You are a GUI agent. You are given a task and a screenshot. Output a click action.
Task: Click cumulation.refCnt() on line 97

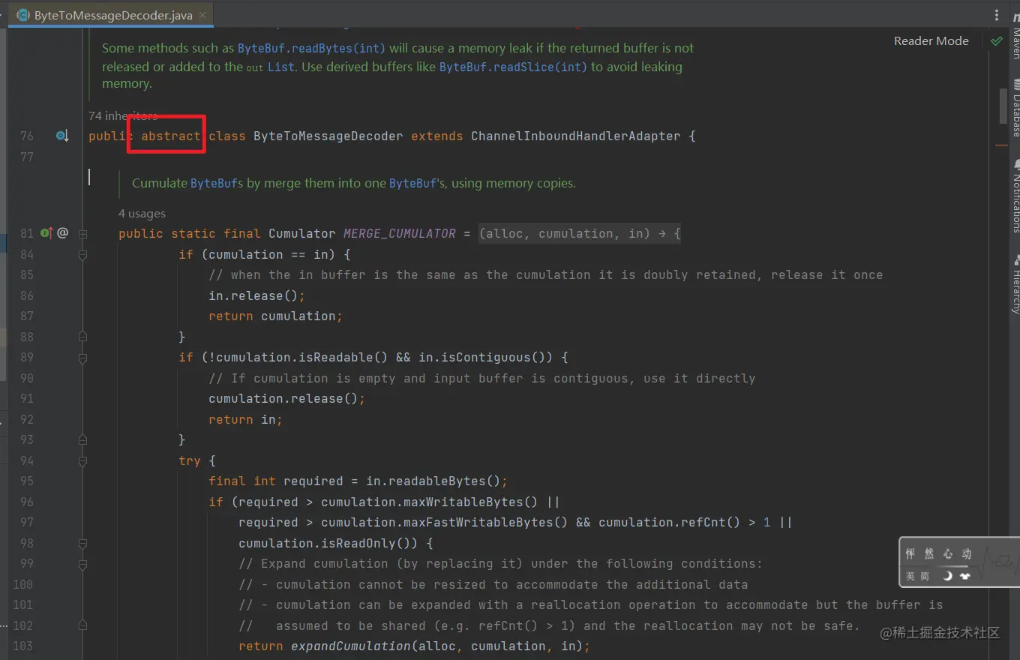(670, 522)
